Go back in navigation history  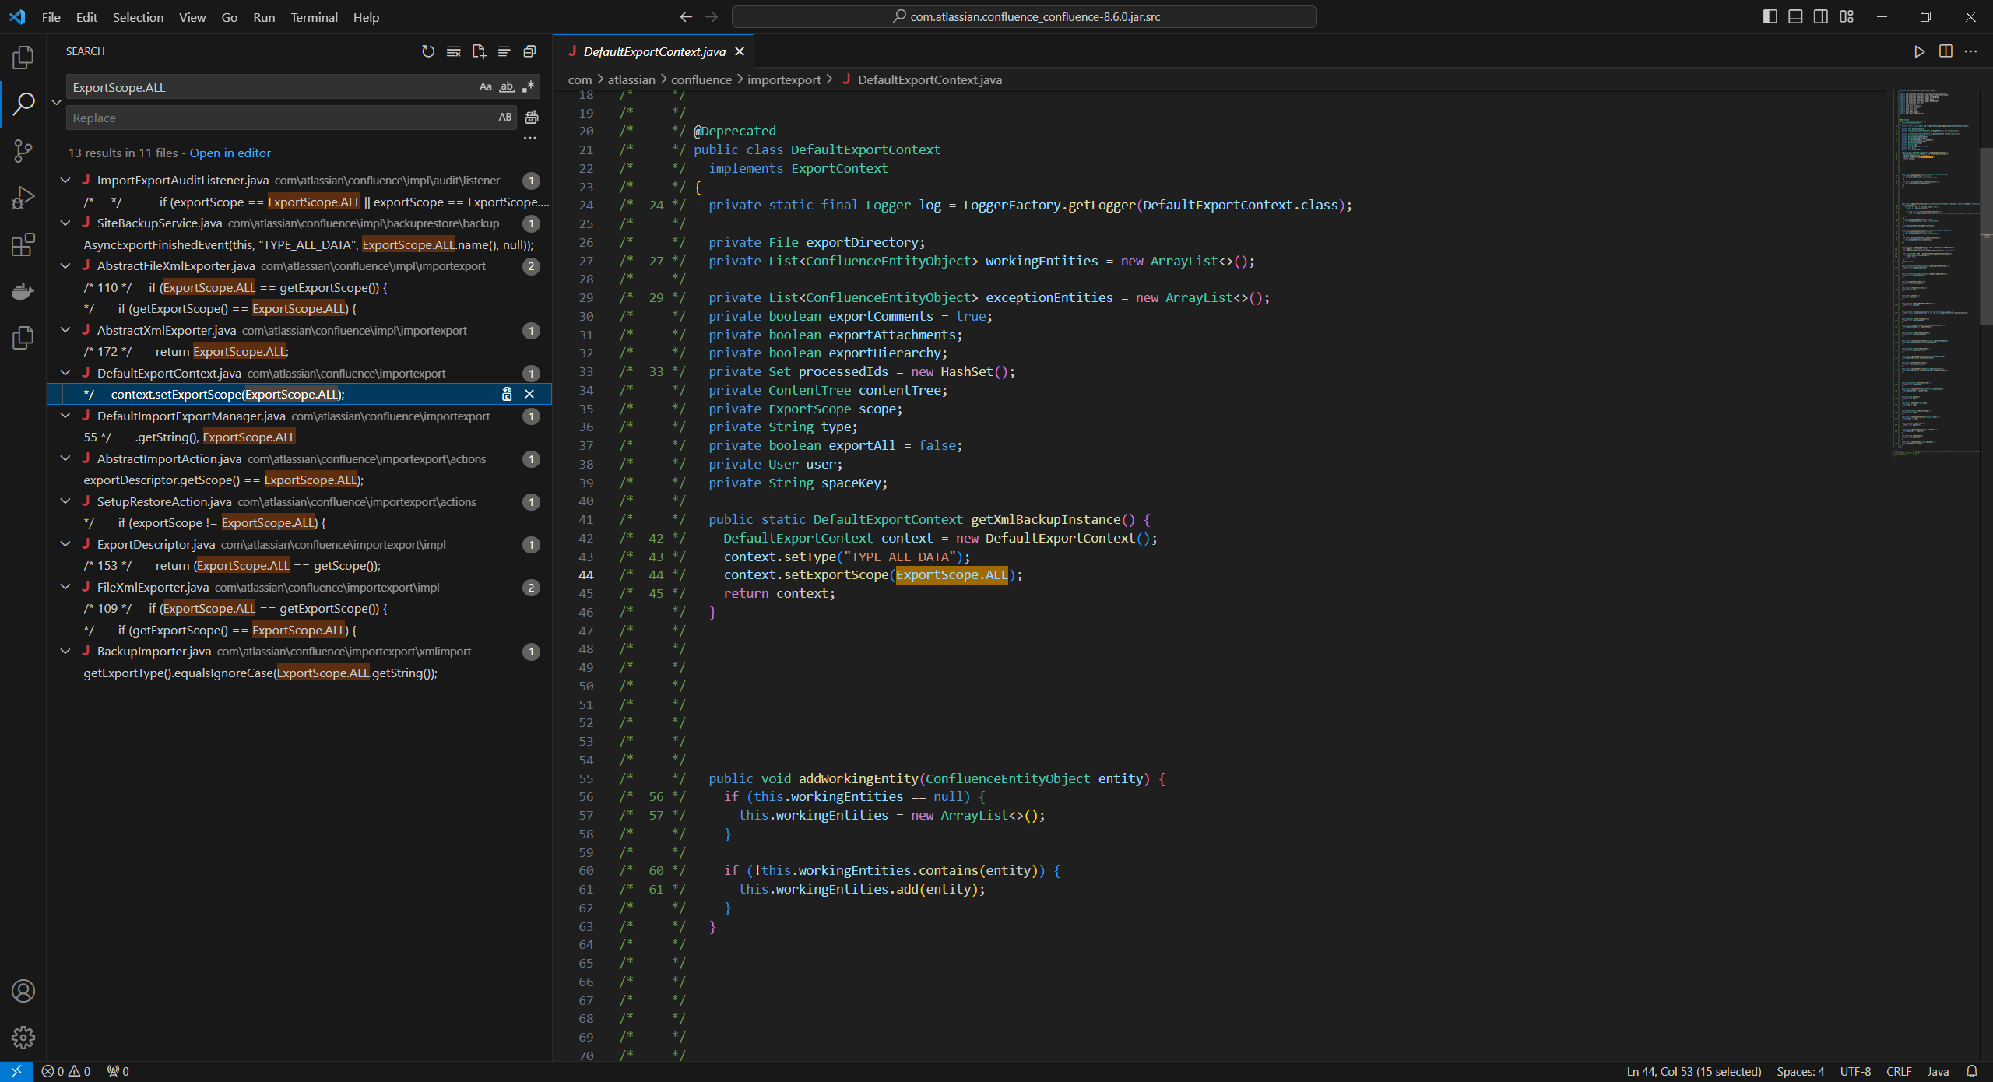686,16
